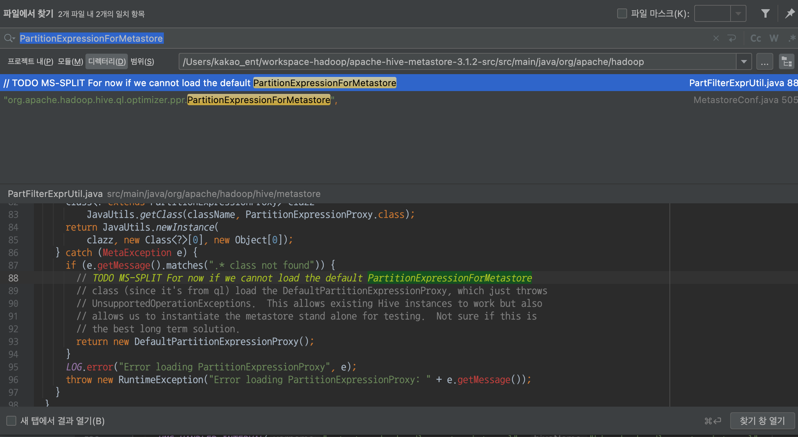Browse for directory with the ellipsis button
The height and width of the screenshot is (437, 798).
[x=764, y=62]
